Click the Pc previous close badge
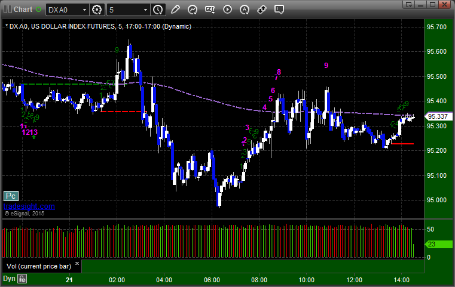The image size is (455, 287). coord(11,196)
